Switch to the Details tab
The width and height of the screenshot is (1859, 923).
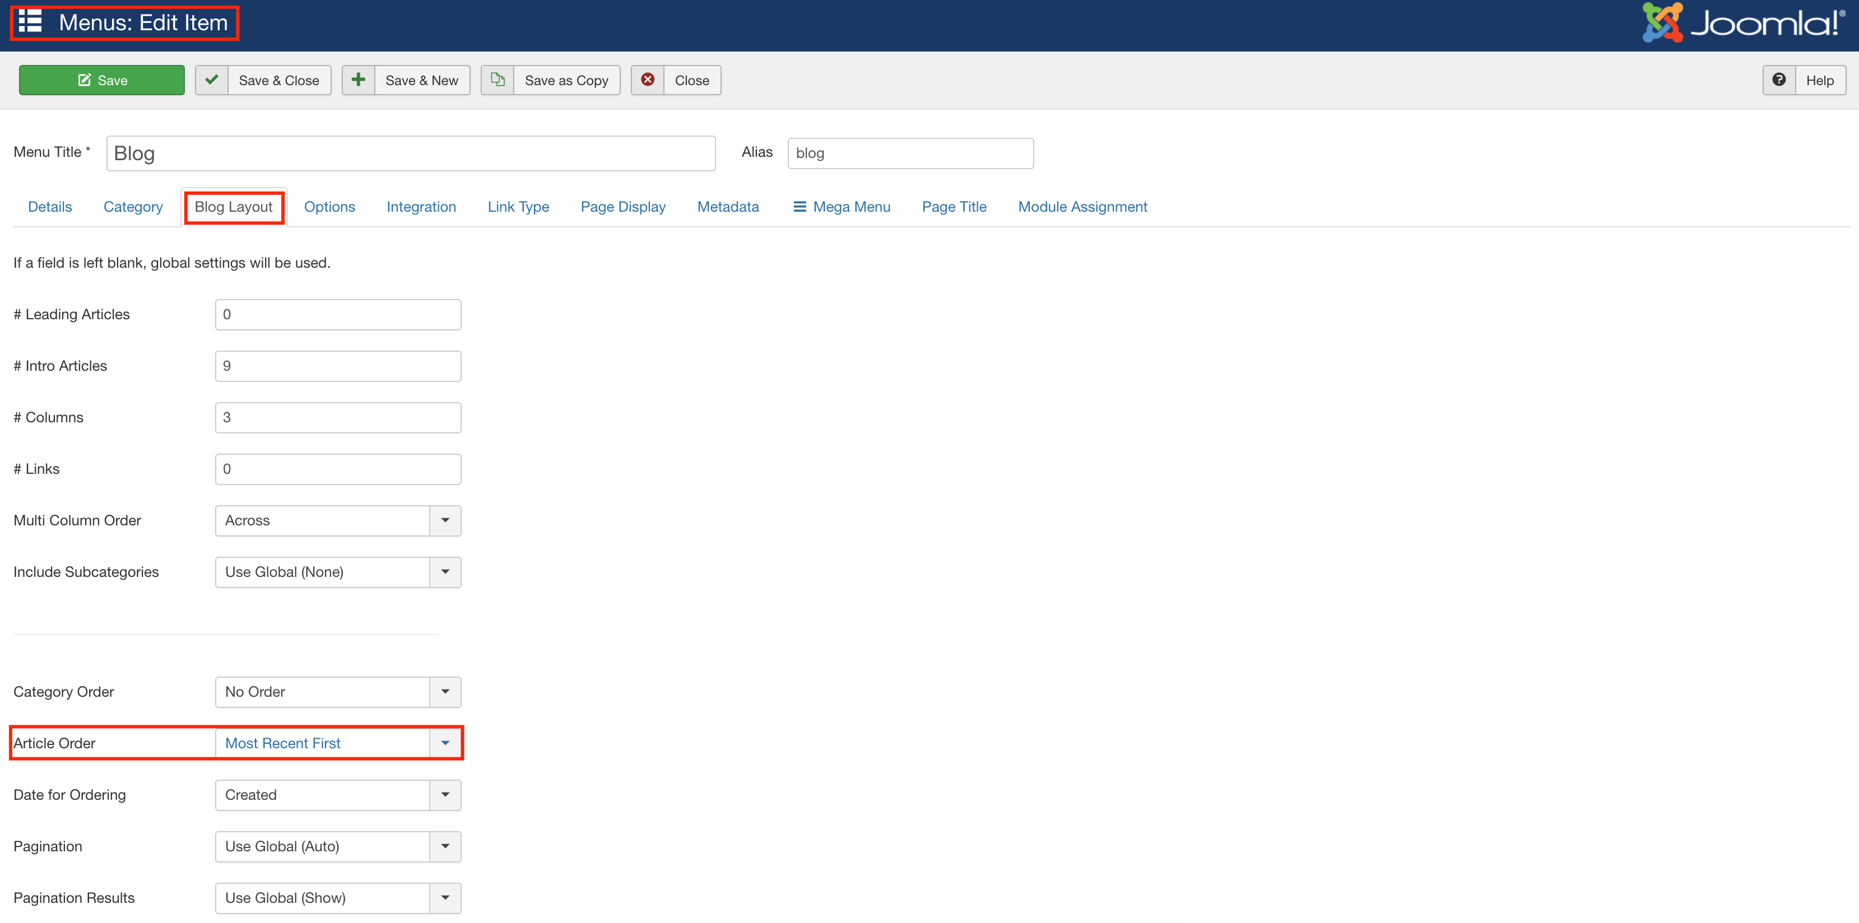(50, 207)
